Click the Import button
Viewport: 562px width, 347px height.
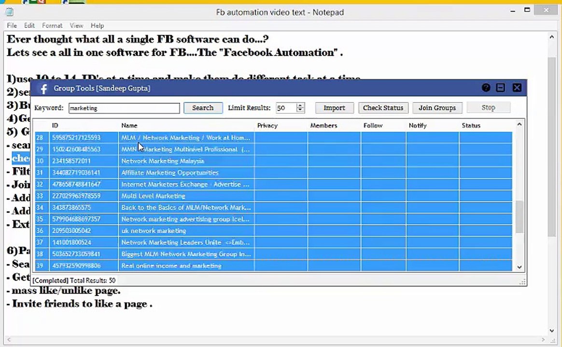click(335, 107)
